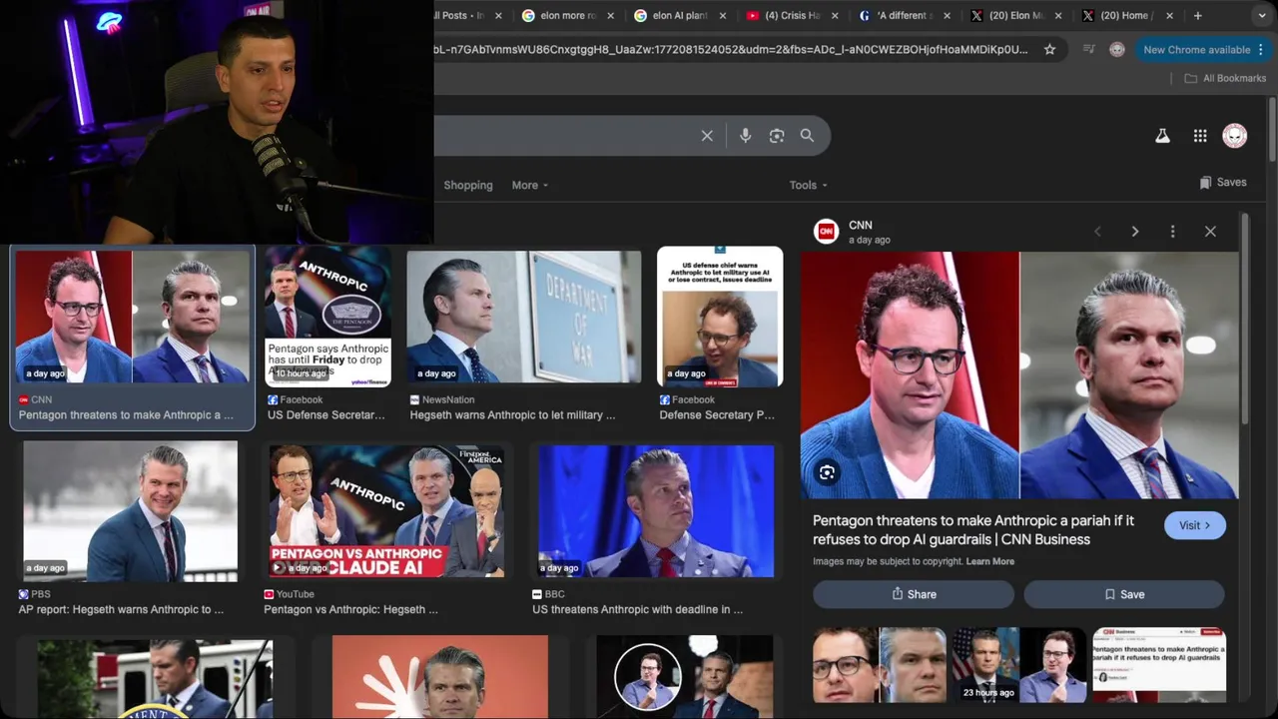This screenshot has height=719, width=1278.
Task: Clear the Google search box with X
Action: click(x=707, y=136)
